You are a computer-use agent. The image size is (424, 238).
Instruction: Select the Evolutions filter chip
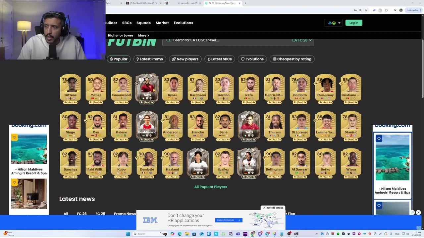click(x=252, y=59)
